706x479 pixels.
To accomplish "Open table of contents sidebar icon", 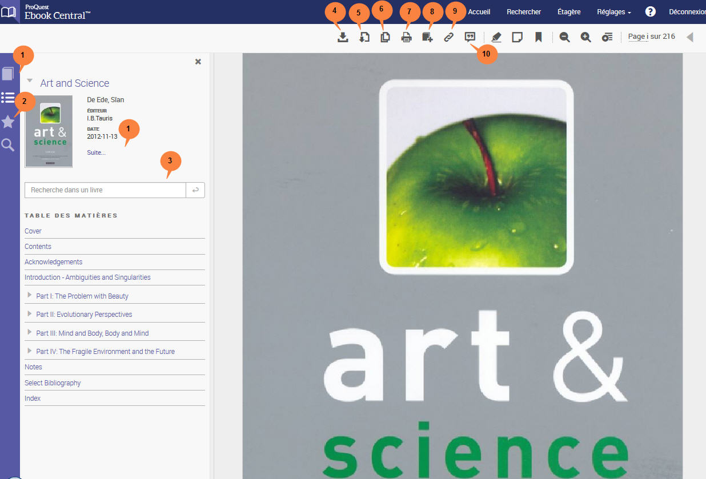I will 8,98.
